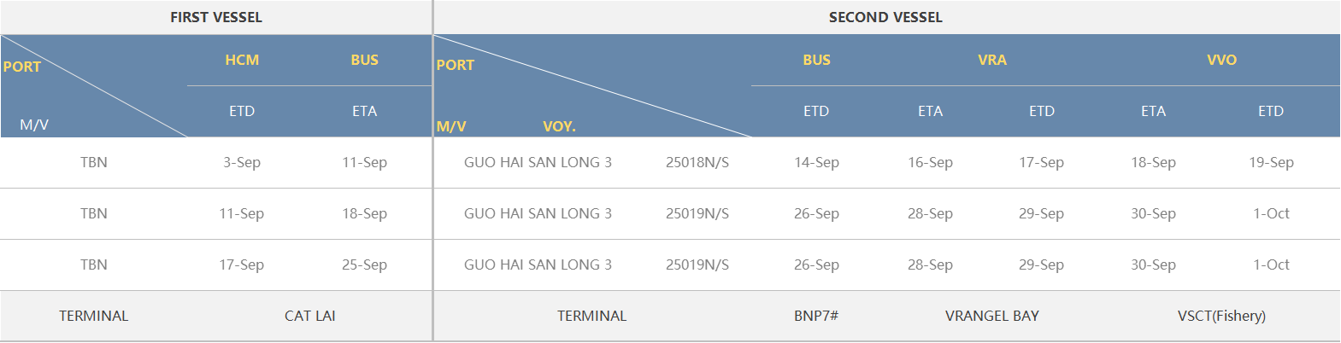Image resolution: width=1341 pixels, height=343 pixels.
Task: Select the 16-Sep VRA ETA cell
Action: click(930, 162)
